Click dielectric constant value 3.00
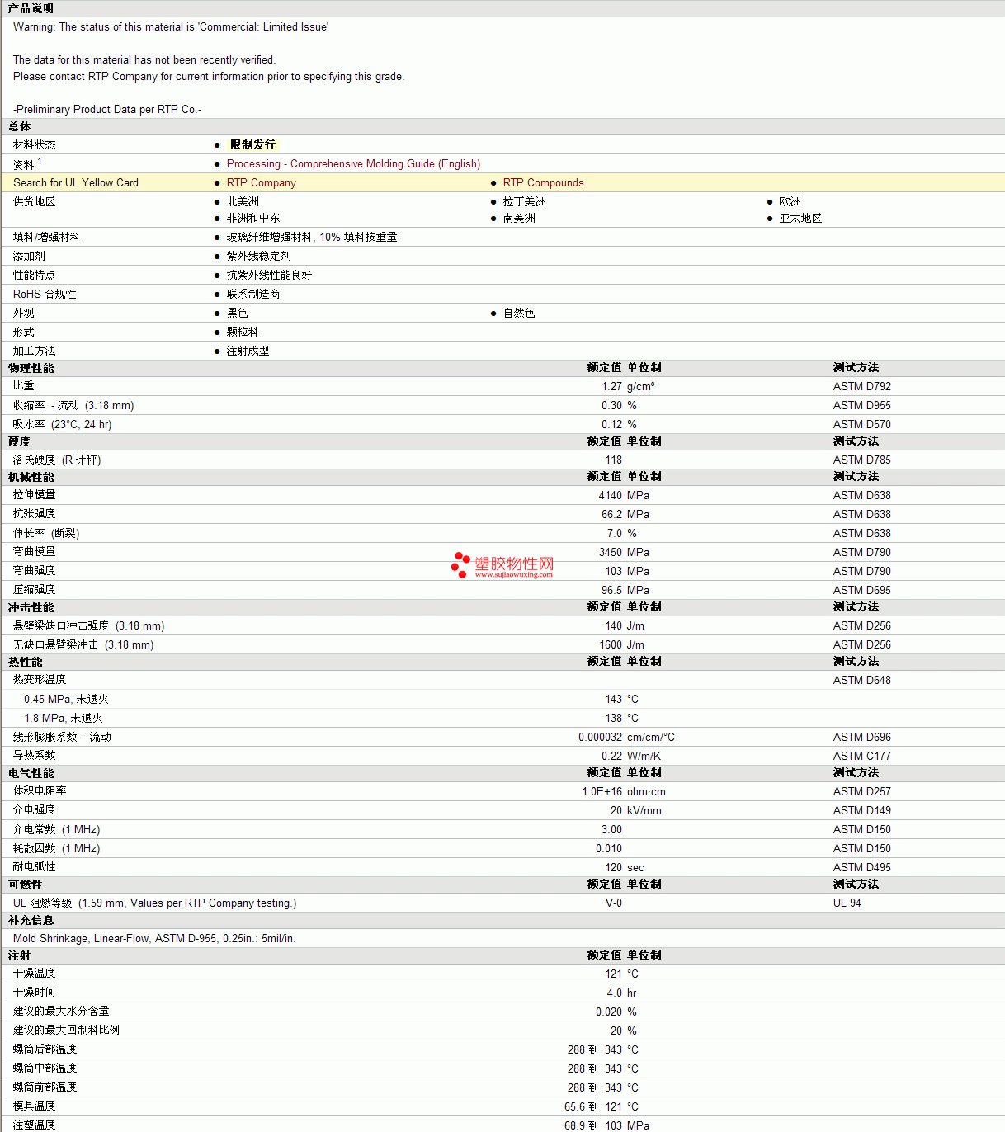The width and height of the screenshot is (1005, 1132). (611, 829)
